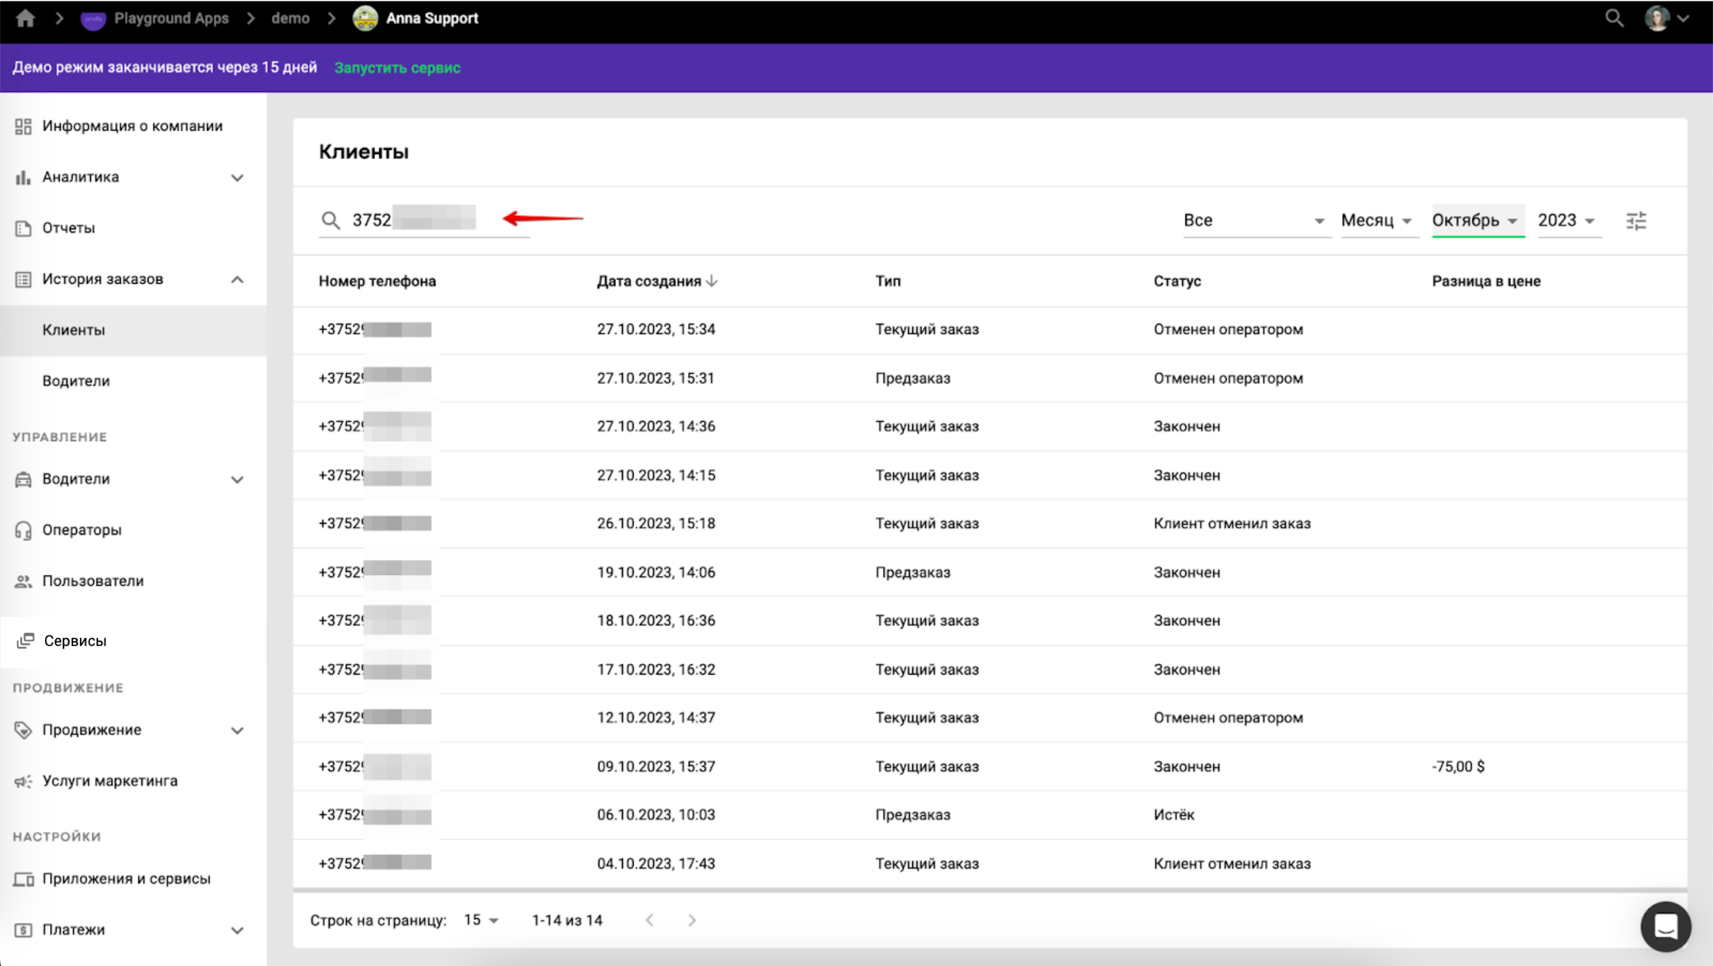Click the Запустить сервис link

[x=397, y=68]
